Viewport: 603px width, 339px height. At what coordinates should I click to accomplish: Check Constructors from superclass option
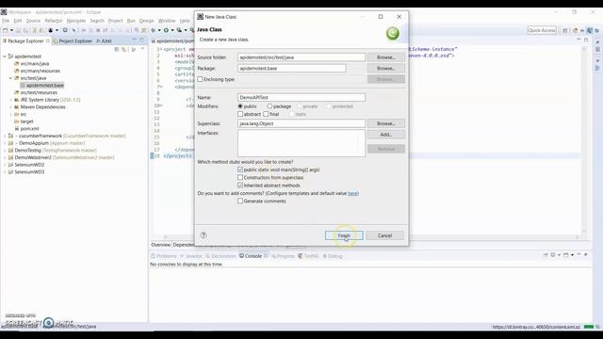[240, 178]
